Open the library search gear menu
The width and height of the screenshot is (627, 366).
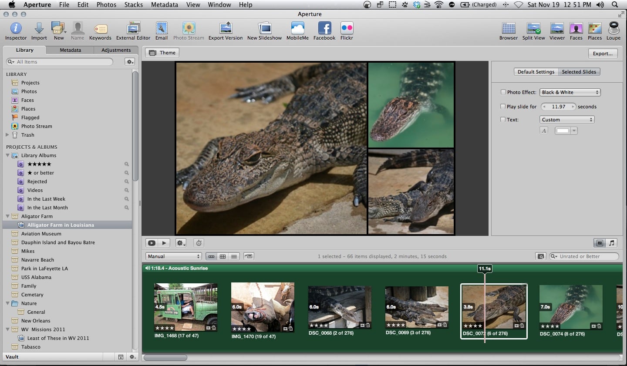(x=130, y=62)
